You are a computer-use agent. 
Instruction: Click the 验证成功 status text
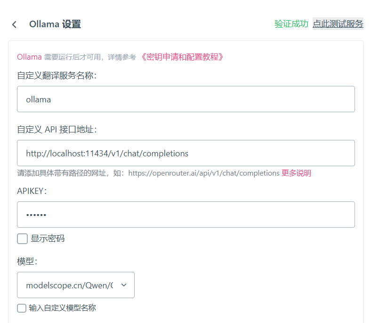coord(291,24)
